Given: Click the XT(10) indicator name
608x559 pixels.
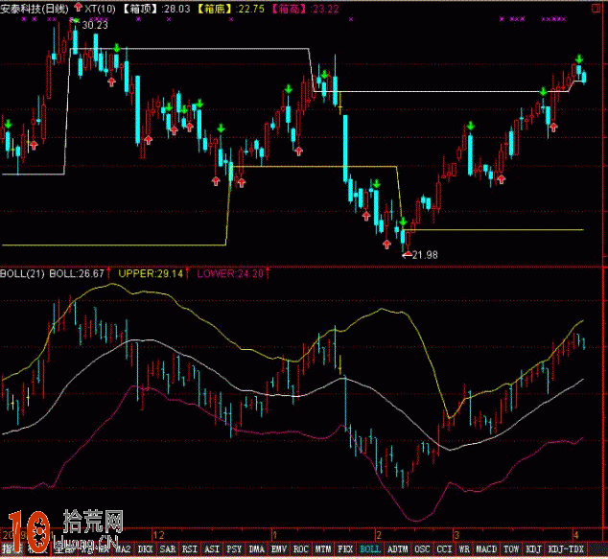Looking at the screenshot, I should click(x=100, y=9).
